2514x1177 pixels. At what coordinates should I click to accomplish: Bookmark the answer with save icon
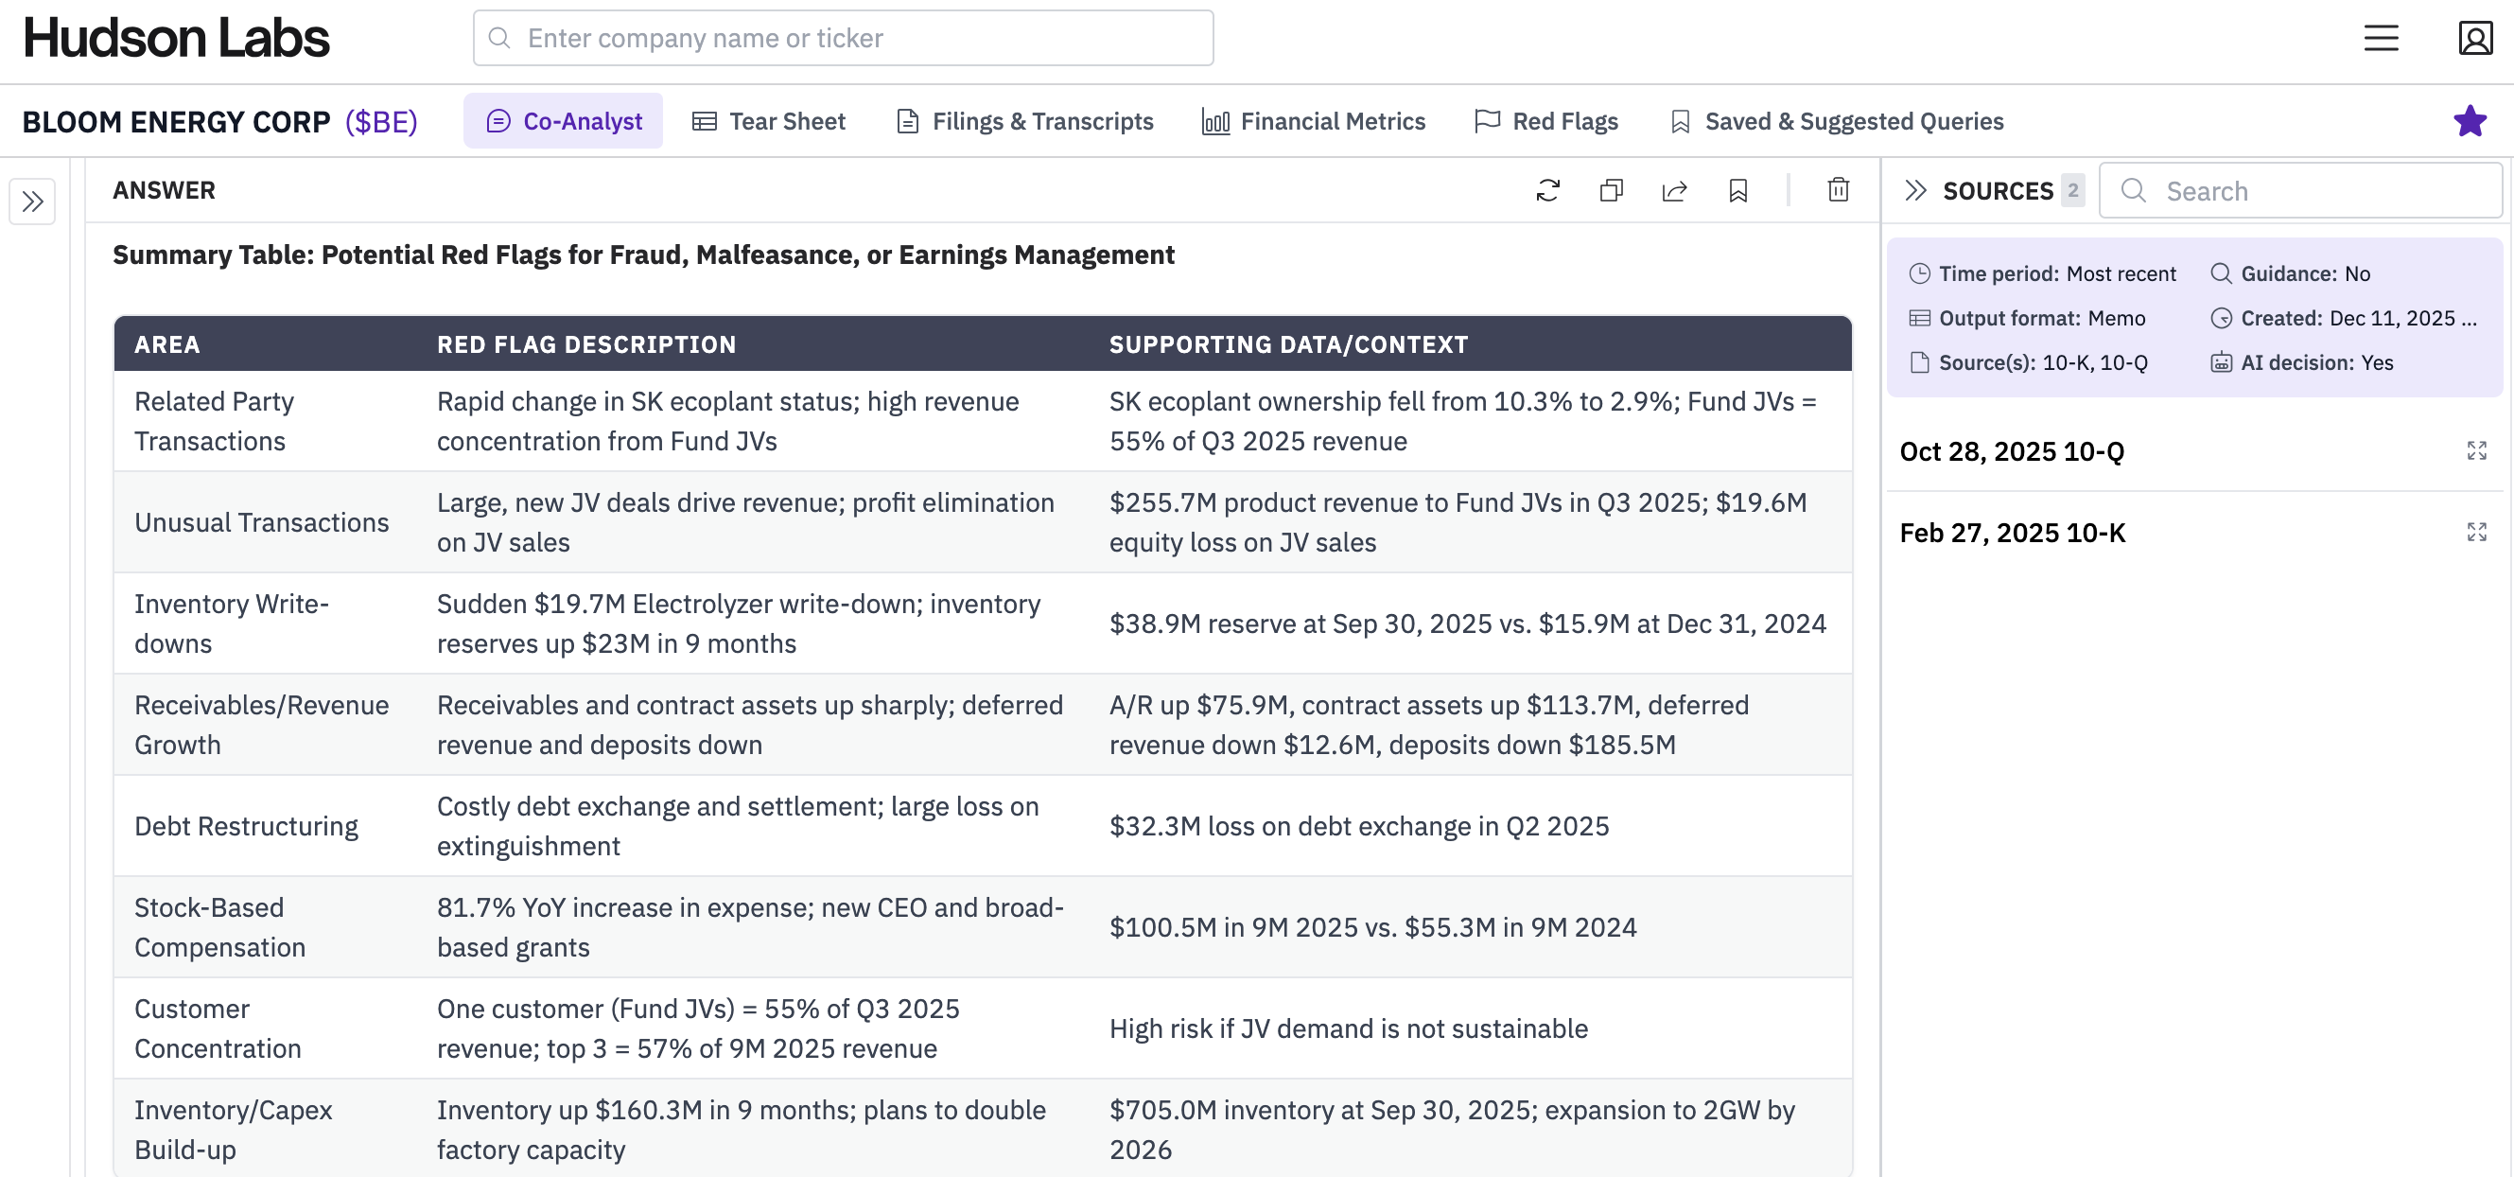(1738, 190)
